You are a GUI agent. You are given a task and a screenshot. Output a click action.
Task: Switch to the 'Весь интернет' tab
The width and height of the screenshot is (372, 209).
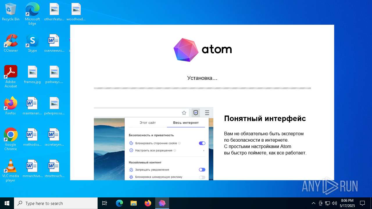(186, 122)
